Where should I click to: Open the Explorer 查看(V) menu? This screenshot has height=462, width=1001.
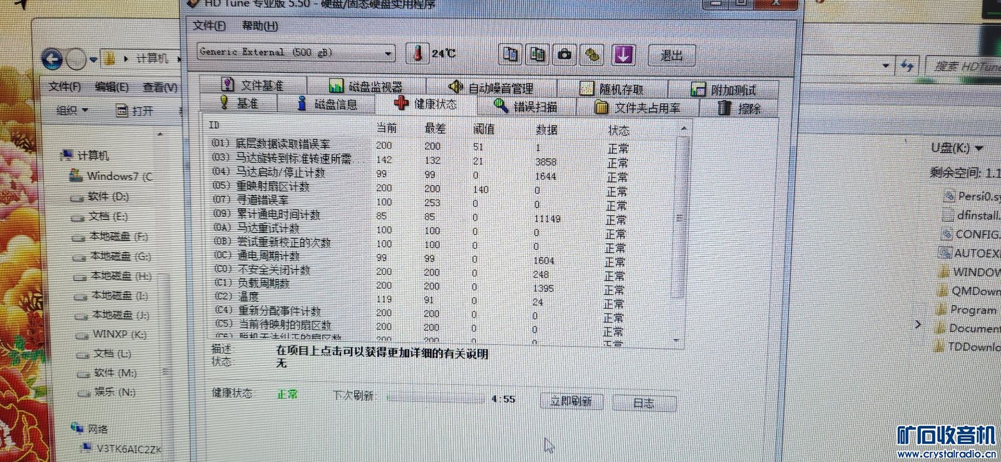coord(160,88)
